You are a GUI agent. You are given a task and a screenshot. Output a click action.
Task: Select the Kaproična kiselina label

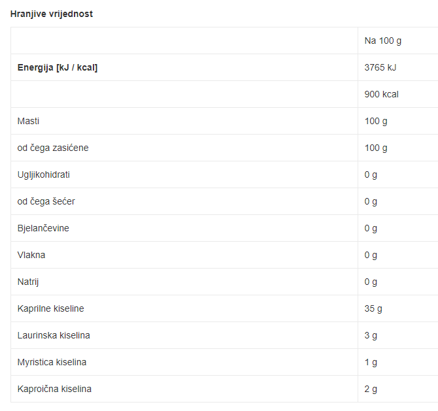pyautogui.click(x=54, y=389)
